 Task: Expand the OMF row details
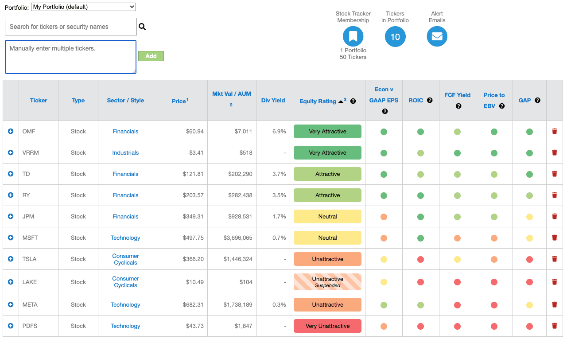[11, 131]
